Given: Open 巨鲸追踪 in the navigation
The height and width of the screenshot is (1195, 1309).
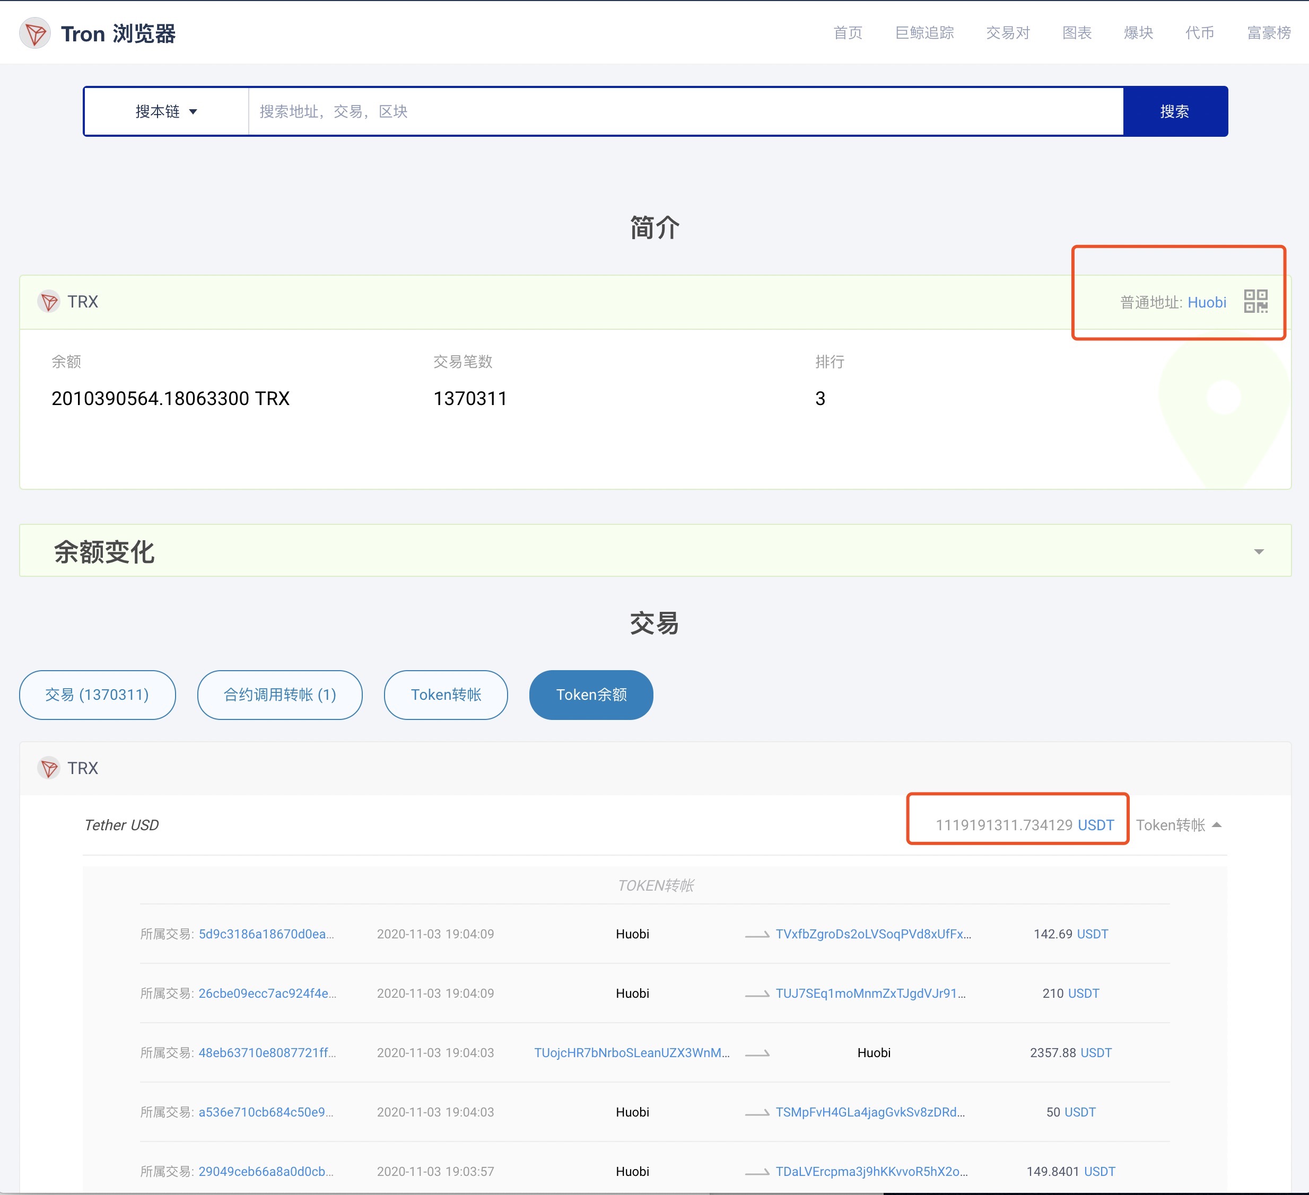Looking at the screenshot, I should (924, 33).
